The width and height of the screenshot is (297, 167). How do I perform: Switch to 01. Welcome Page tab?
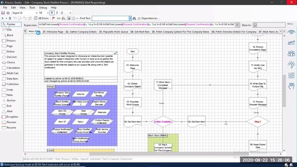click(x=53, y=32)
